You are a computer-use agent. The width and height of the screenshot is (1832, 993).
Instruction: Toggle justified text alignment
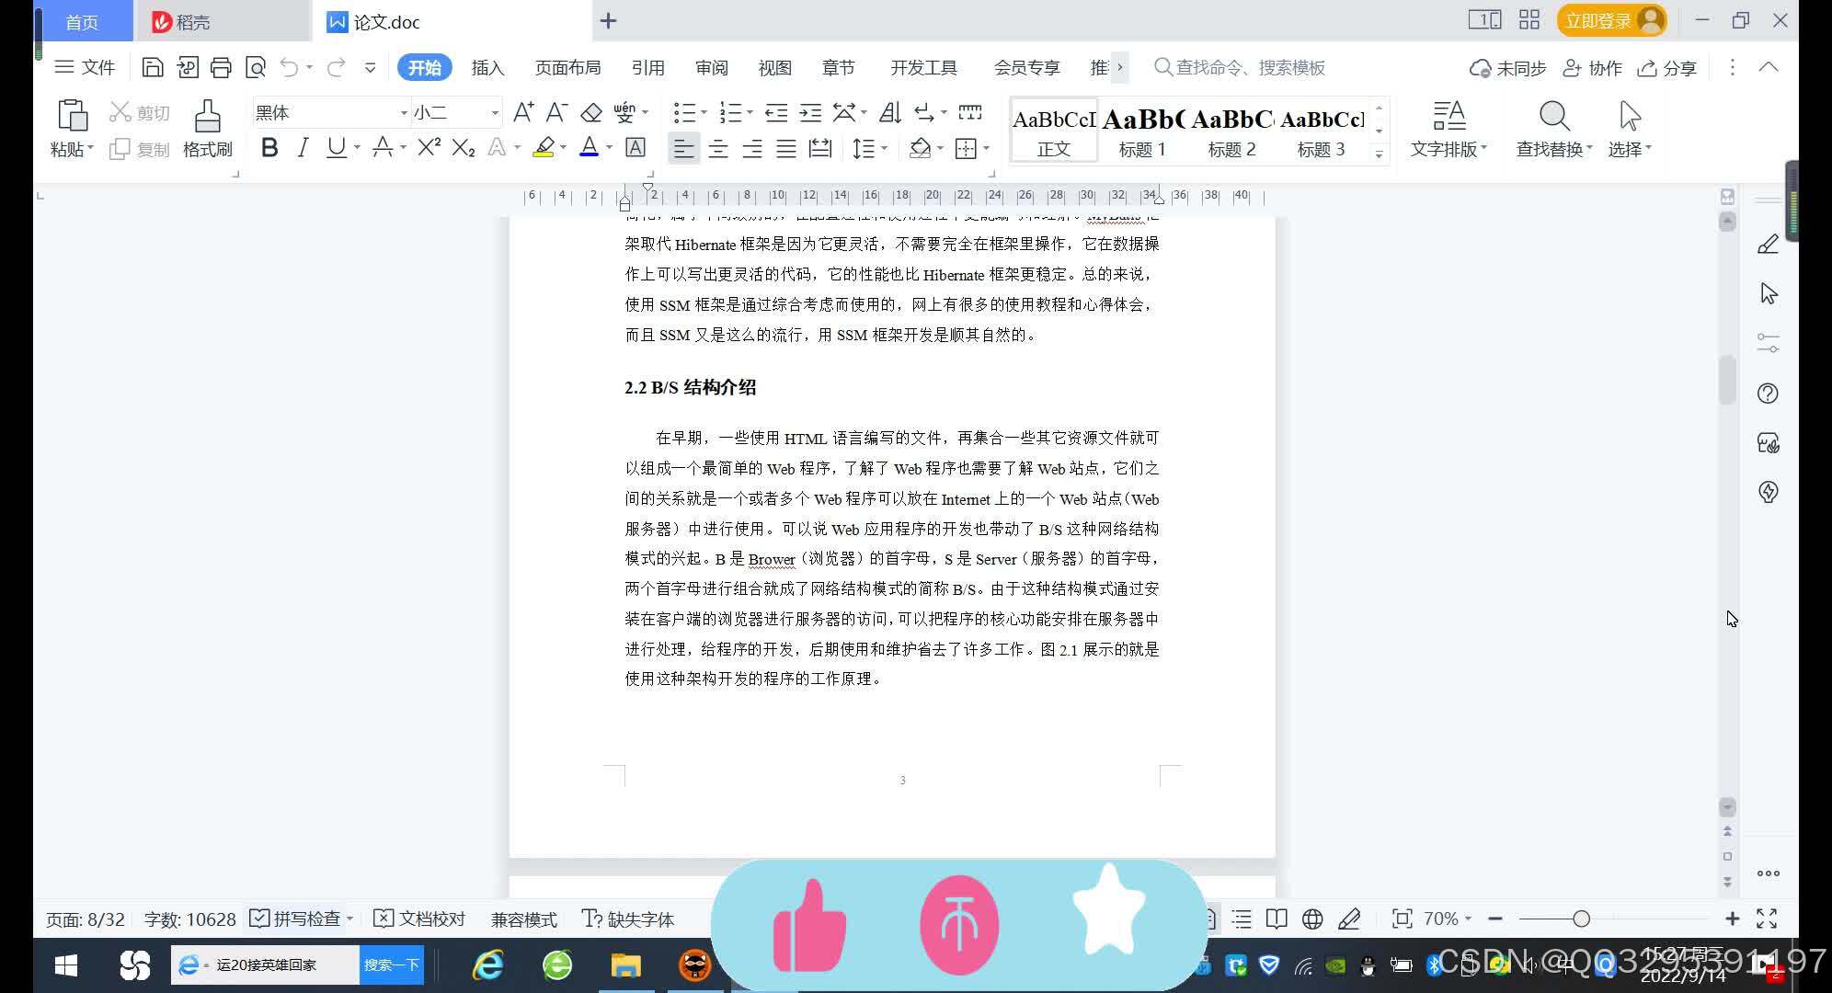[786, 148]
